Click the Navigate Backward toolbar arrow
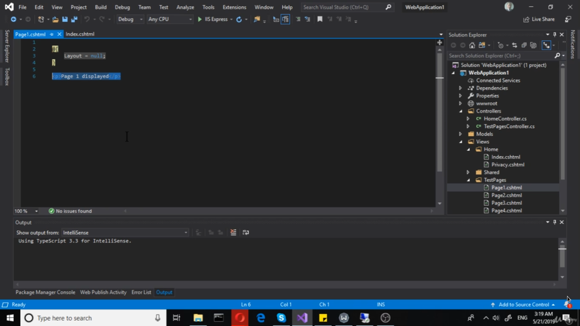Viewport: 580px width, 326px height. click(x=13, y=19)
